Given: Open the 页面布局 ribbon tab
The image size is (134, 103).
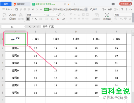Looking at the screenshot, I should (x=57, y=9).
